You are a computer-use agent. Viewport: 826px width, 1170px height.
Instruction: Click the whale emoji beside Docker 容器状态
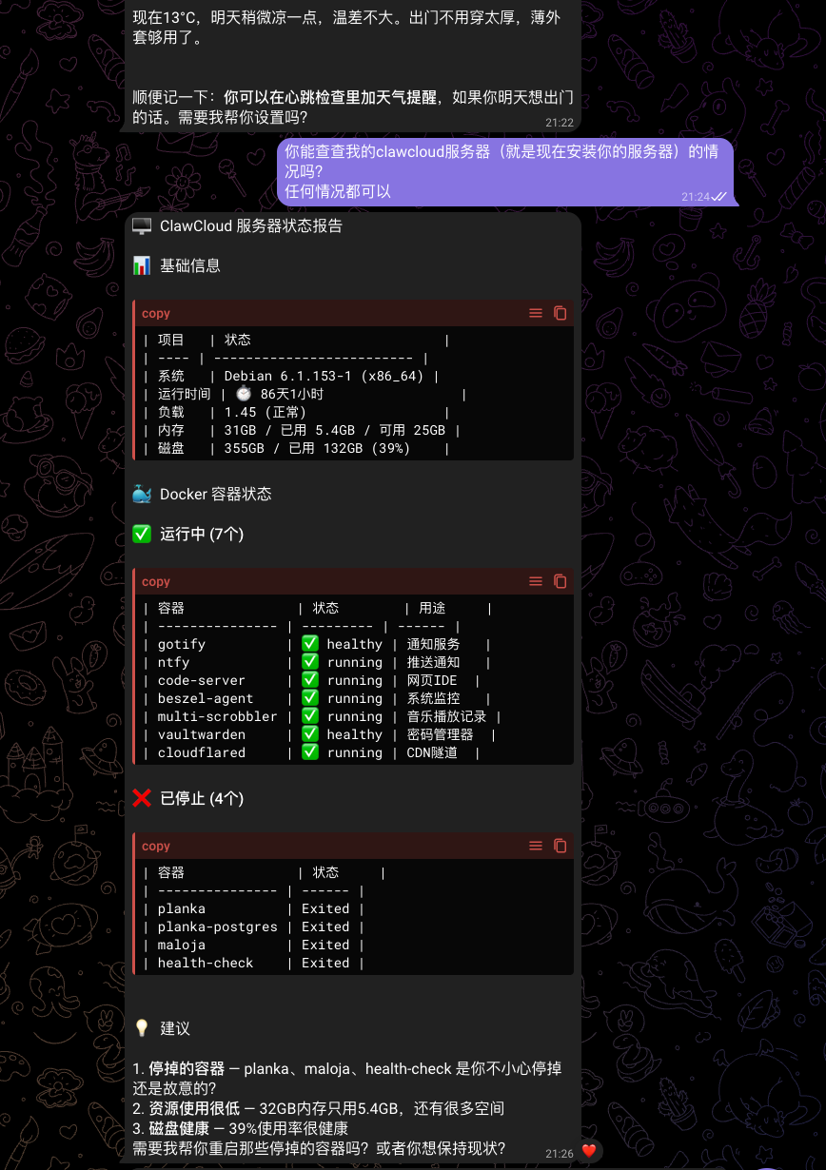click(x=142, y=494)
